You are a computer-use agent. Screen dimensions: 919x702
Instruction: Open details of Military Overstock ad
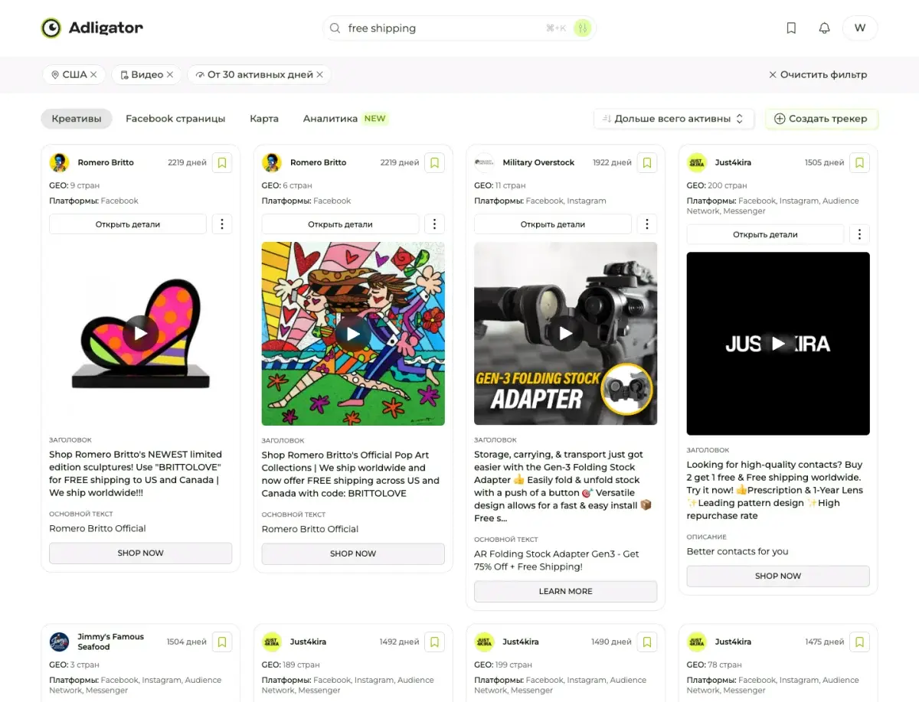click(553, 224)
